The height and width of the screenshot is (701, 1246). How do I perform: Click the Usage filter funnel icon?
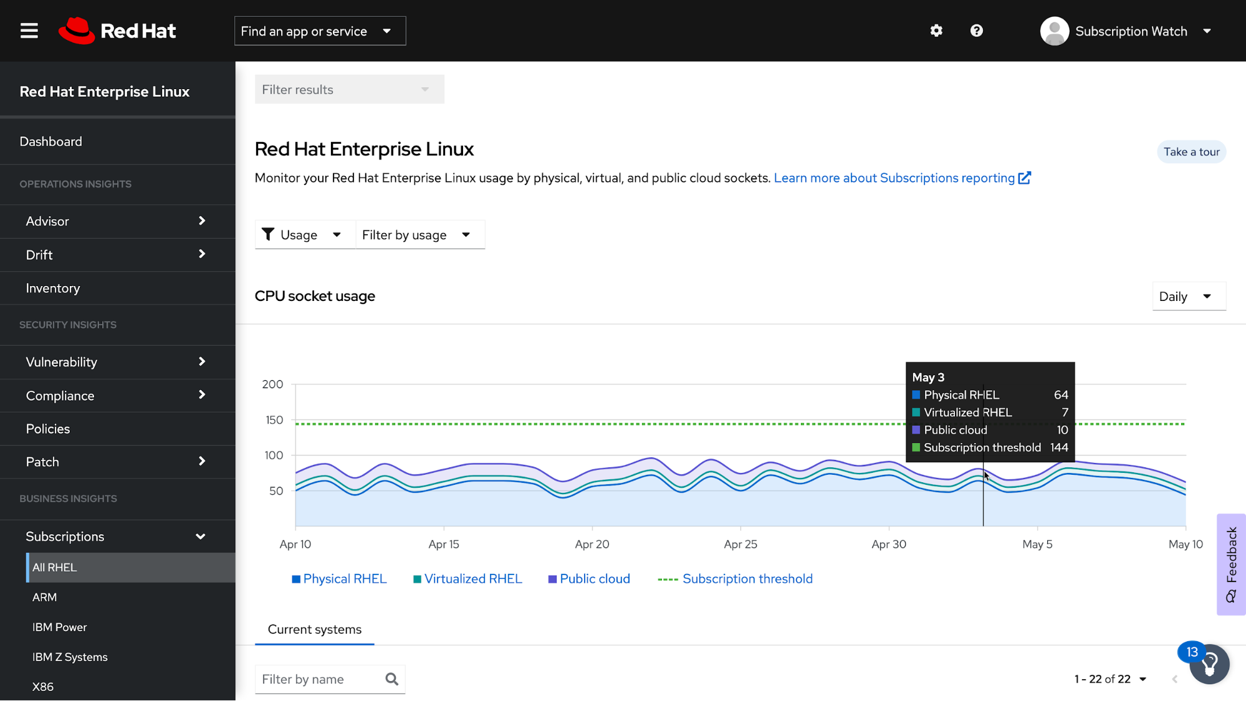pyautogui.click(x=268, y=234)
